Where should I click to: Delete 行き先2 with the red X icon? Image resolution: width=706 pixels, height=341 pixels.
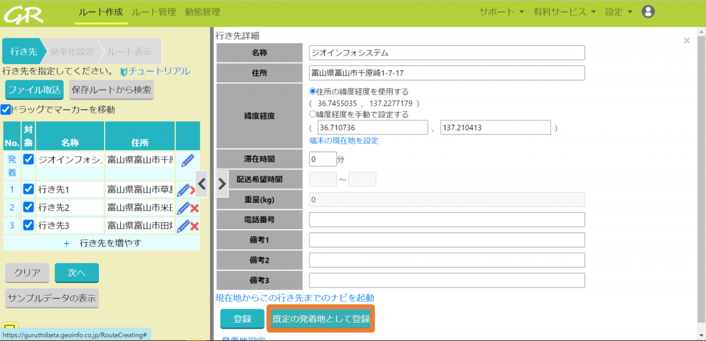(x=195, y=208)
